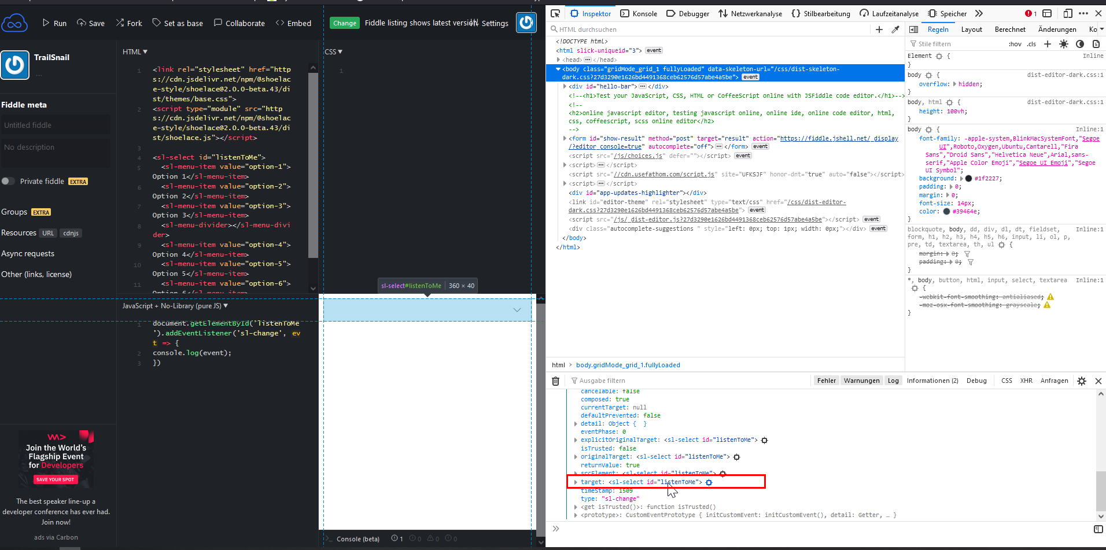Switch to the Layout tab in devtools
This screenshot has width=1106, height=550.
[x=971, y=29]
